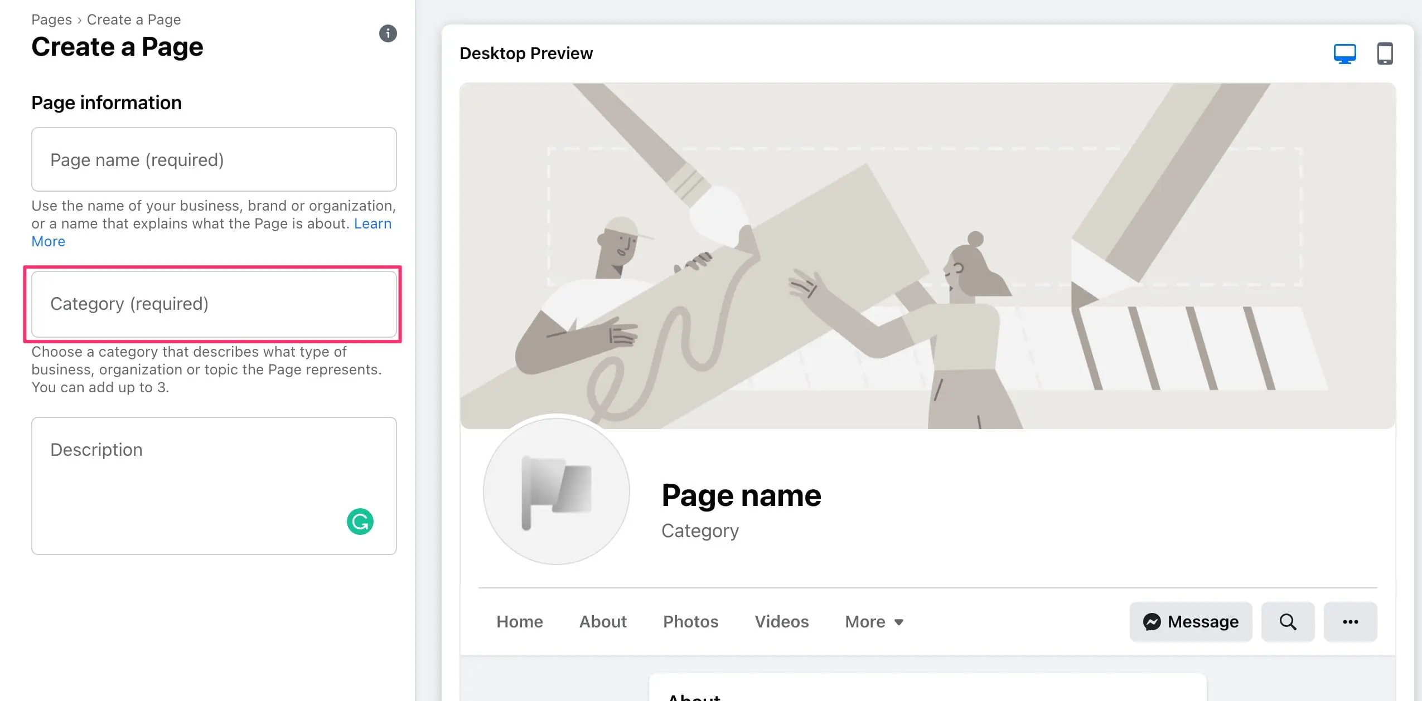Click the Message button in preview

pyautogui.click(x=1191, y=621)
